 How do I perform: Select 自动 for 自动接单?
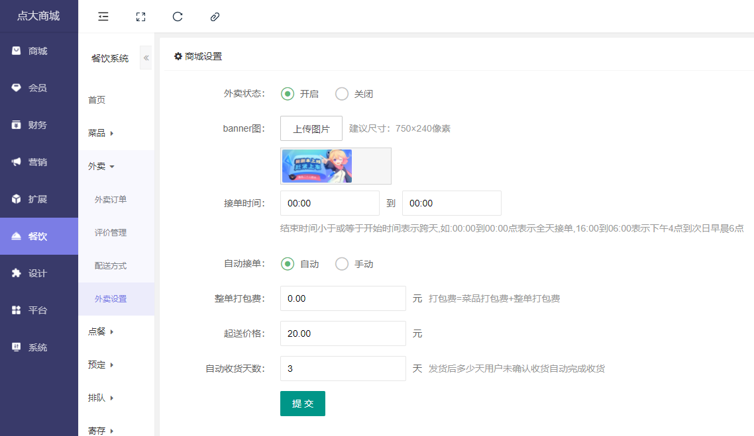[288, 263]
